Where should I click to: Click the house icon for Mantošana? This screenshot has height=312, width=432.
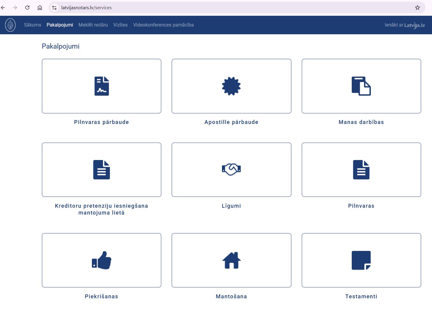coord(231,260)
